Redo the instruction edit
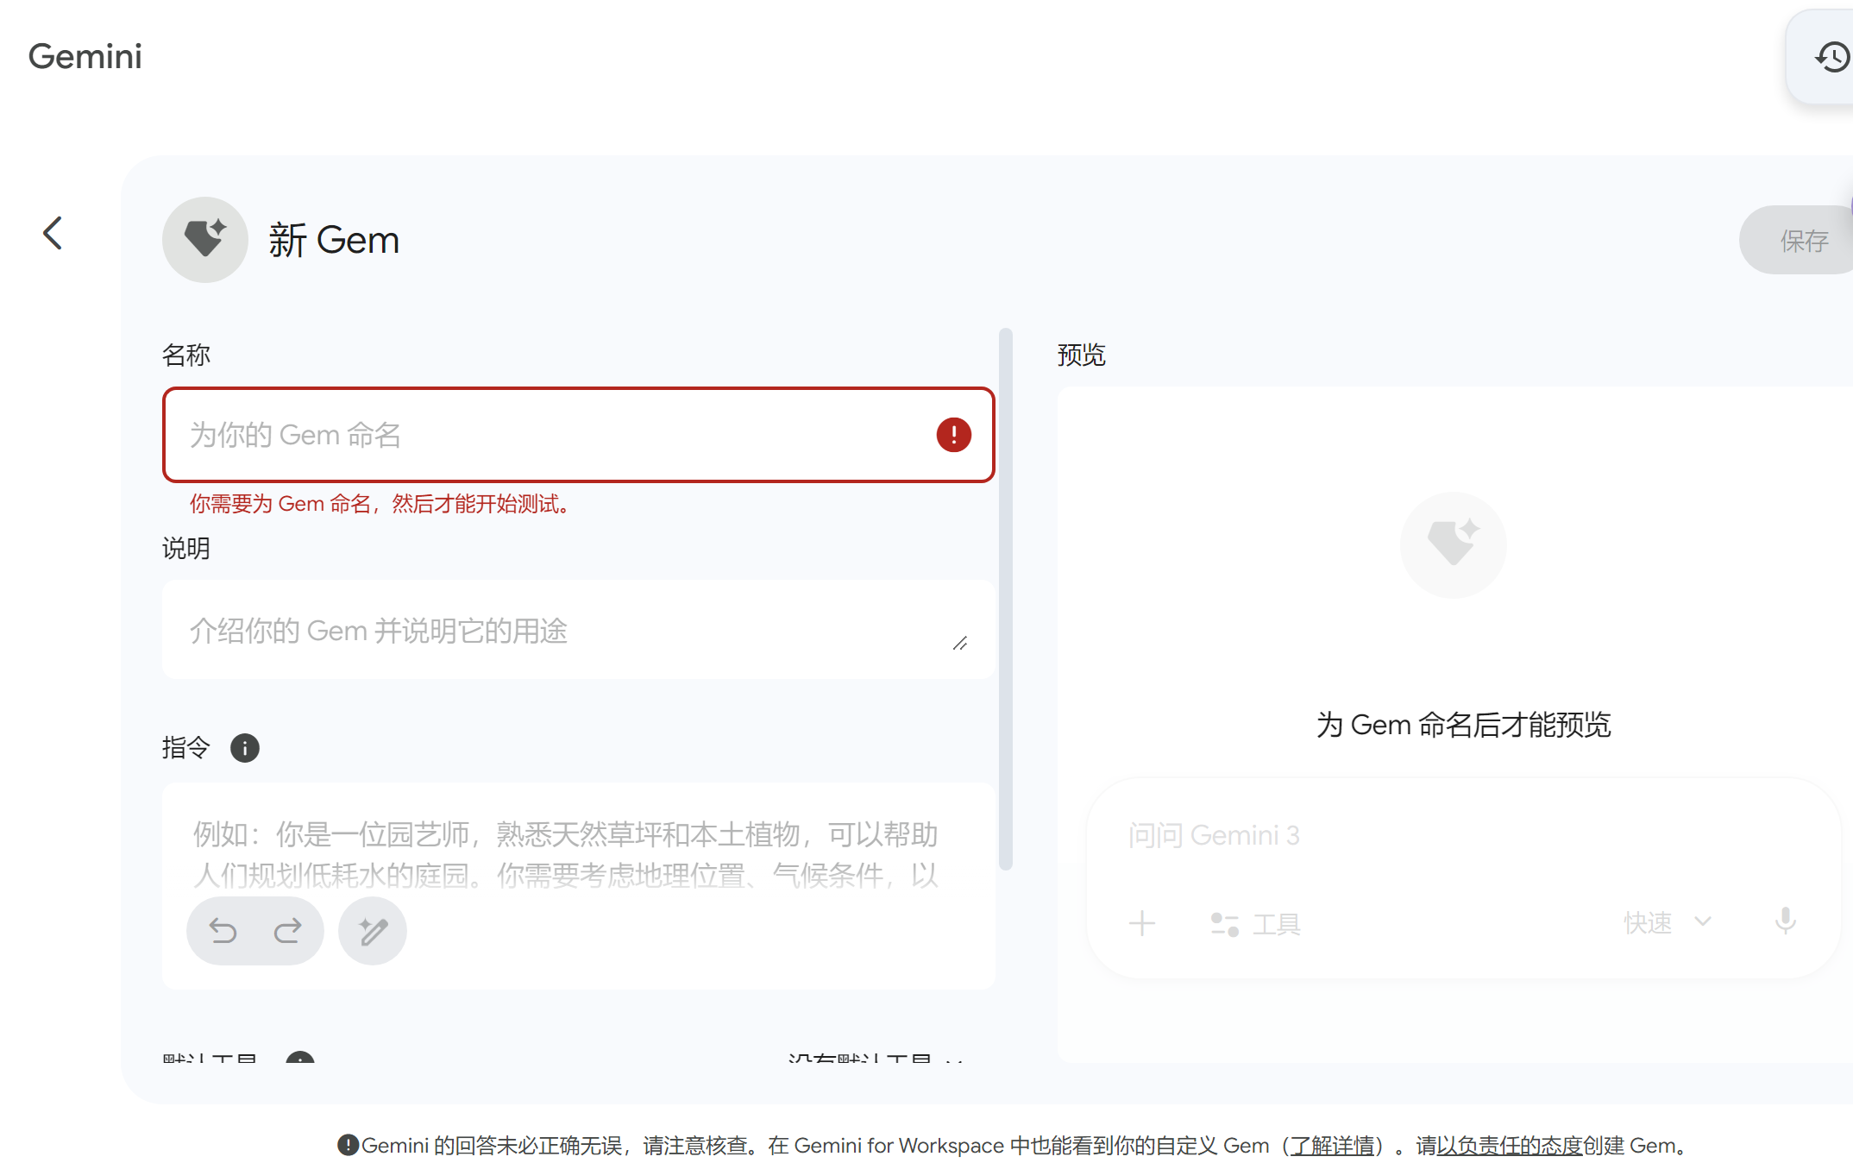The image size is (1853, 1163). coord(287,931)
